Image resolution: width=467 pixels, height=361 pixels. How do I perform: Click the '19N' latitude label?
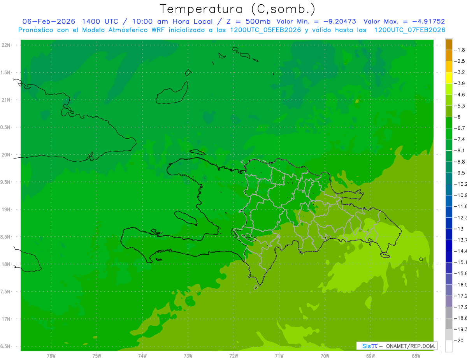click(x=6, y=210)
